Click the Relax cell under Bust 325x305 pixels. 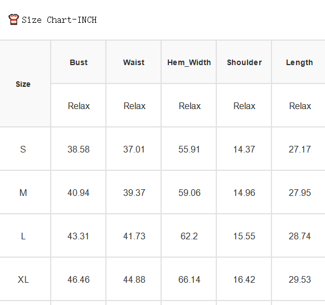coord(79,106)
